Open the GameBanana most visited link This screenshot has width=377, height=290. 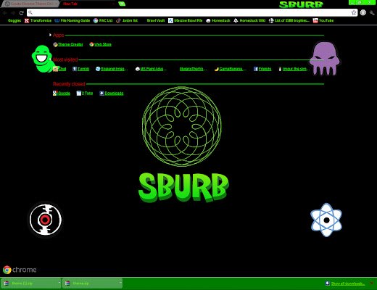[x=231, y=69]
